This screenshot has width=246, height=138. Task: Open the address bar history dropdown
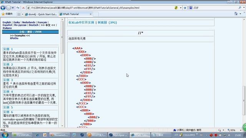(x=181, y=8)
